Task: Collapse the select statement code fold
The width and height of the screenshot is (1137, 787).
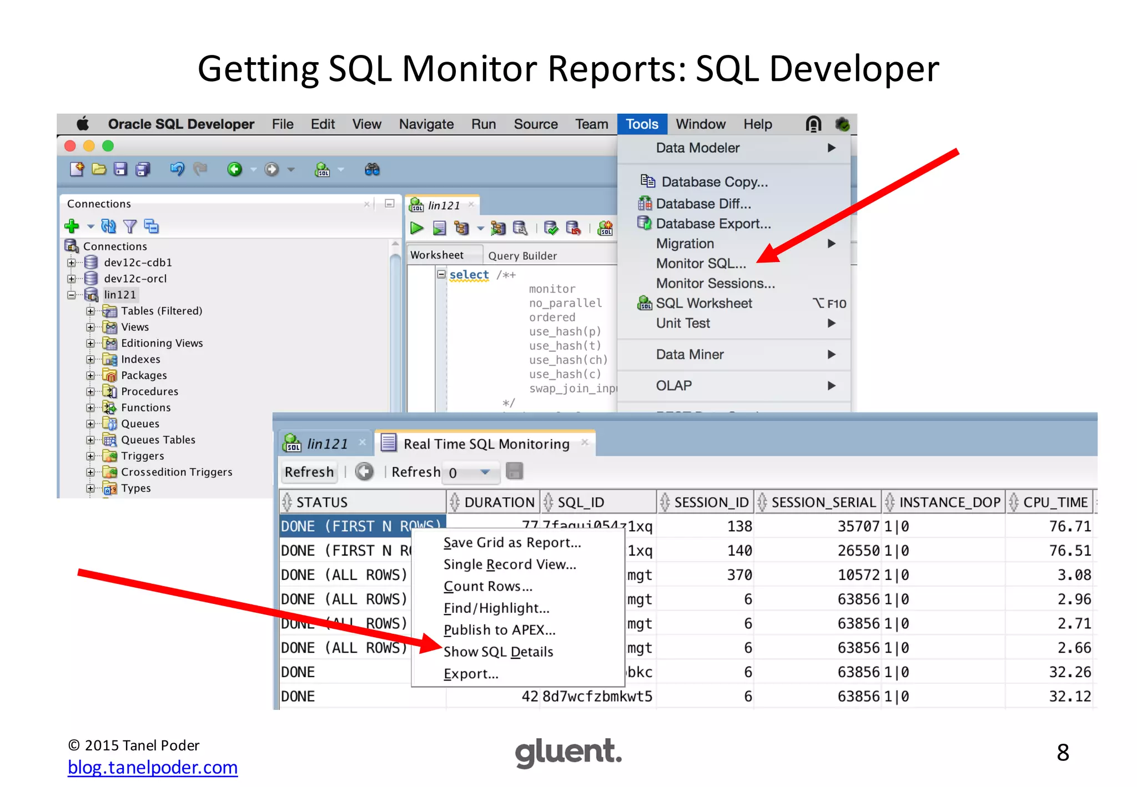Action: (x=441, y=274)
